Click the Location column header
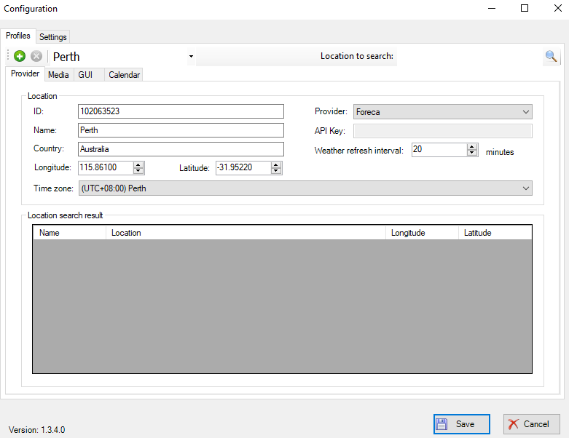Screen dimensions: 569x438 coord(246,233)
